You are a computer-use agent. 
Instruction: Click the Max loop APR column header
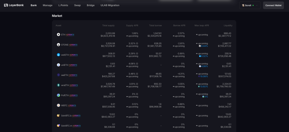click(x=202, y=26)
